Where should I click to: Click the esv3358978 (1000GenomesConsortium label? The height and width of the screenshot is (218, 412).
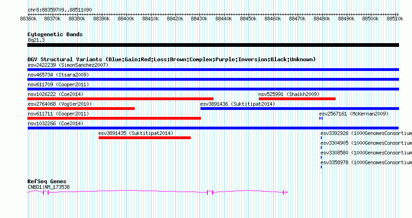(366, 162)
